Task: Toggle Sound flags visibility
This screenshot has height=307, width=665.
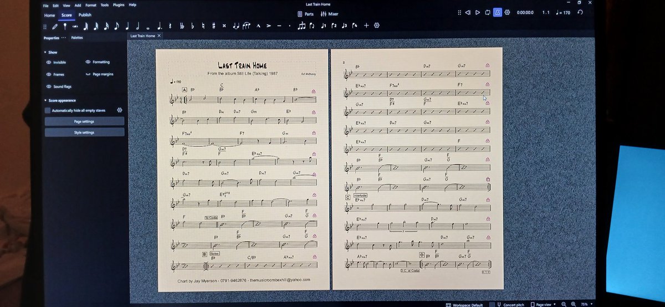Action: click(x=59, y=86)
